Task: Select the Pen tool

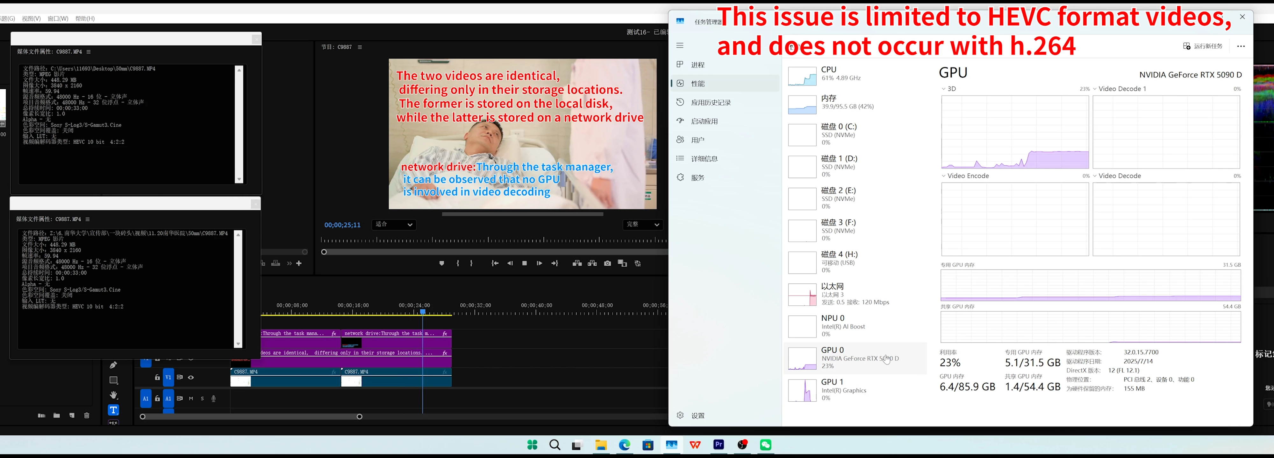Action: pos(113,365)
